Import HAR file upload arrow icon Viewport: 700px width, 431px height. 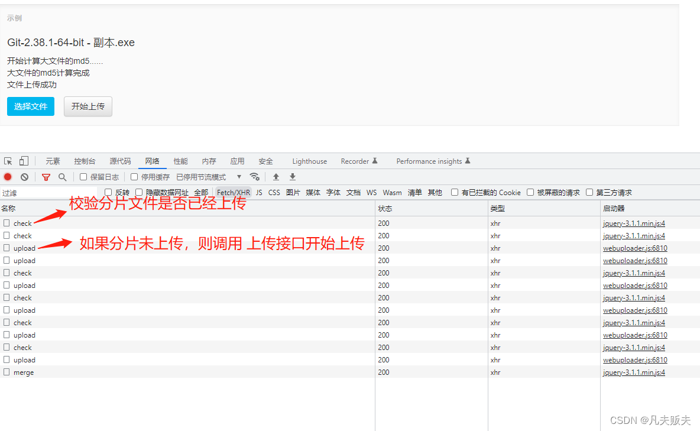click(x=276, y=177)
